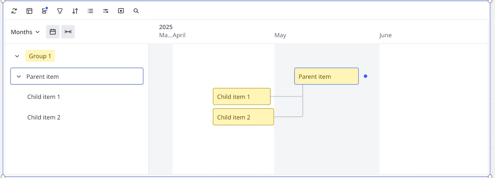Toggle the fit-to-width button

[x=68, y=32]
